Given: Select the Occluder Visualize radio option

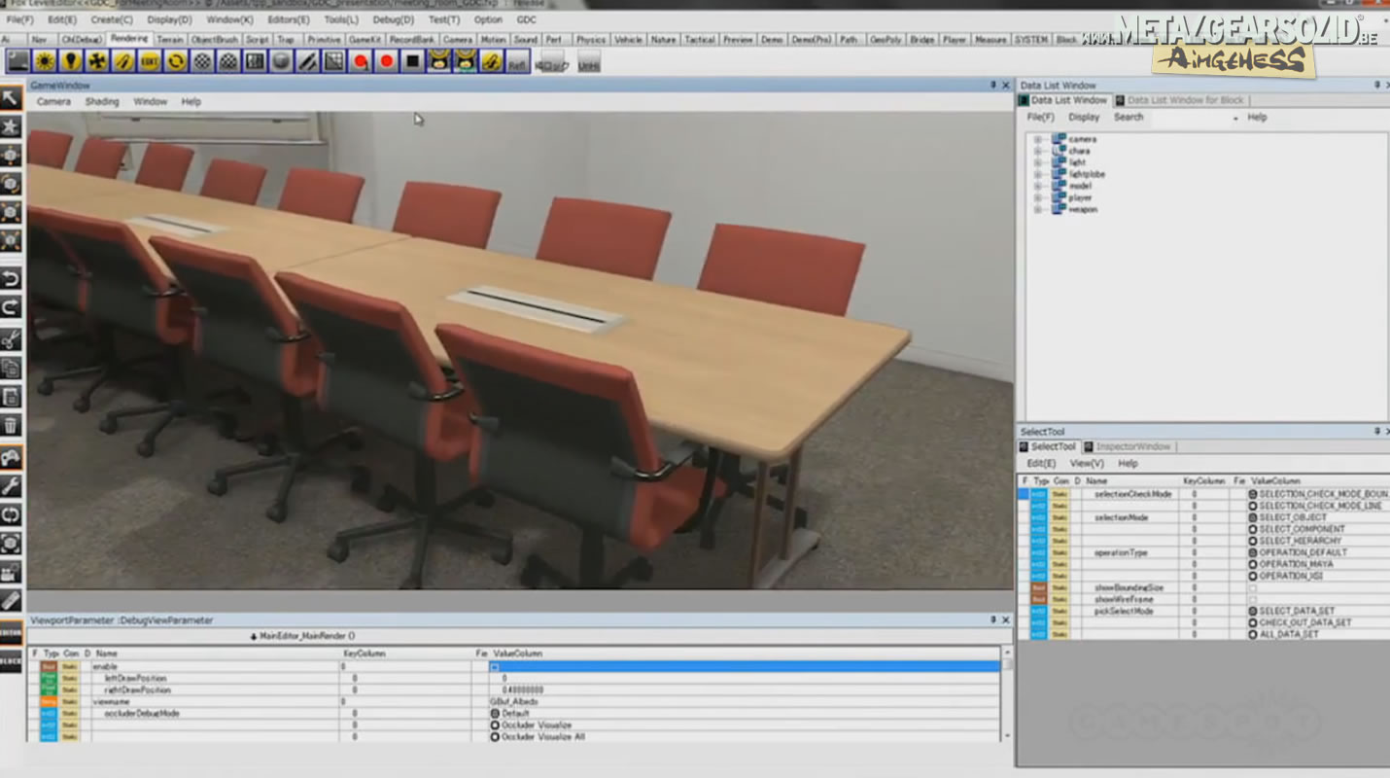Looking at the screenshot, I should [495, 725].
